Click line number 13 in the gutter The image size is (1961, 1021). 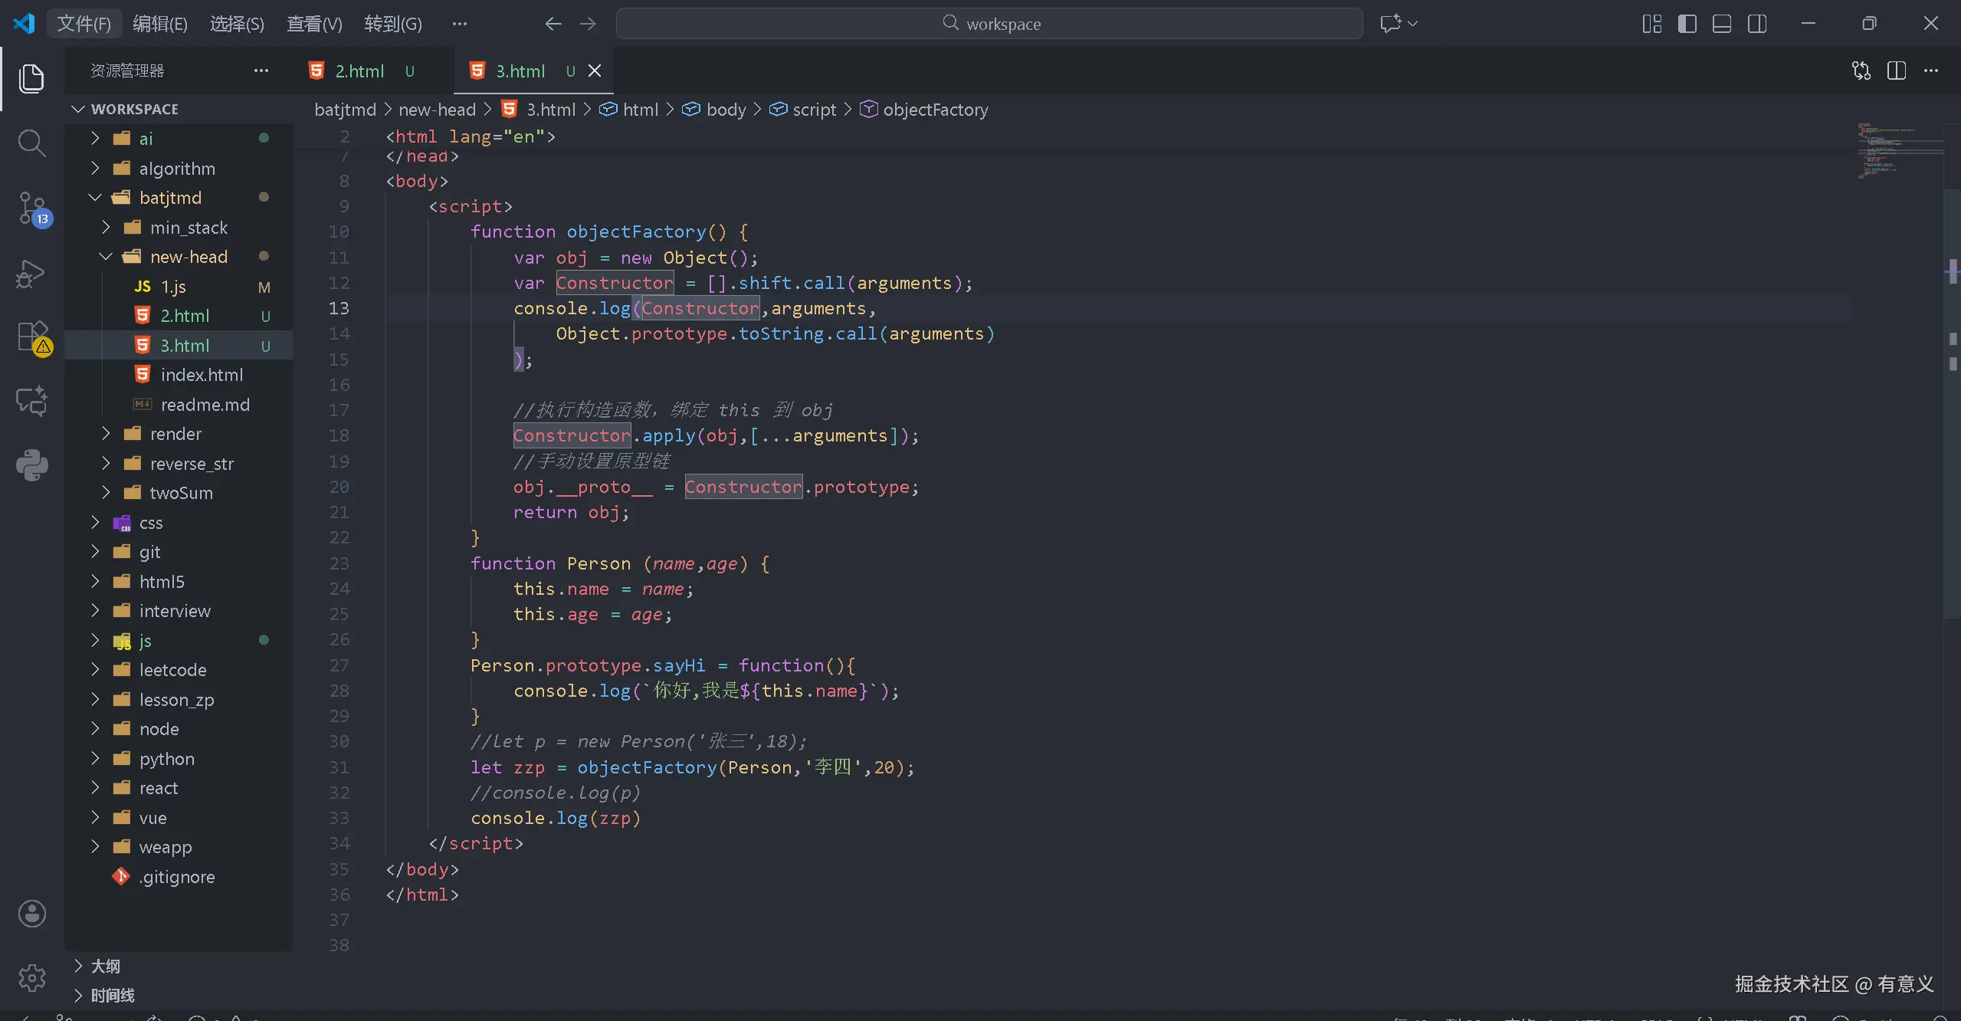pyautogui.click(x=339, y=308)
